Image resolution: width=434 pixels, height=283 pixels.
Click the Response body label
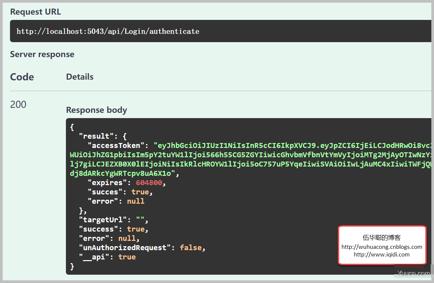[97, 110]
